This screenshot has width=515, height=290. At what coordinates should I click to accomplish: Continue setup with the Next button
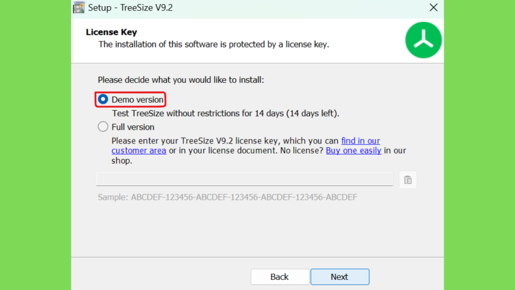coord(339,277)
